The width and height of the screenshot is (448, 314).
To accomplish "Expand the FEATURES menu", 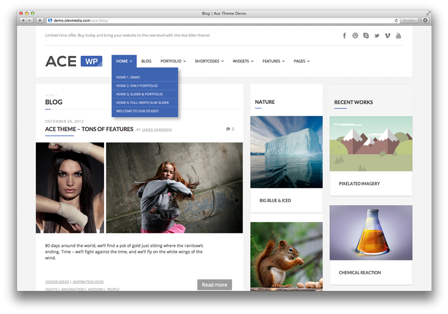I will [x=273, y=61].
